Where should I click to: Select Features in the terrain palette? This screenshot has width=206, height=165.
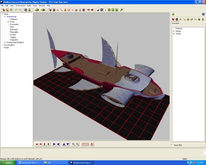pos(179,28)
